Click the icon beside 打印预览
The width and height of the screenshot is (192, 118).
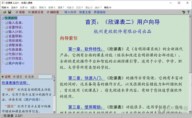[x=6, y=58]
